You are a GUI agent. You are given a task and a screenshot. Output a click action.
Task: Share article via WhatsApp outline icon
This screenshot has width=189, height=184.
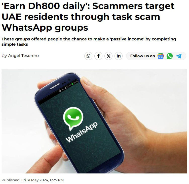click(x=88, y=56)
